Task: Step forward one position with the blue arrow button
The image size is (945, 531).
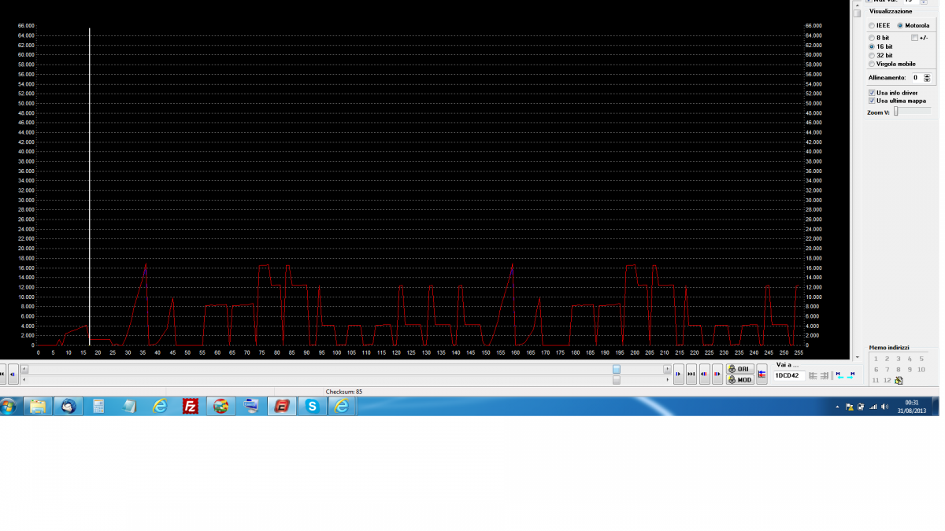Action: [678, 374]
